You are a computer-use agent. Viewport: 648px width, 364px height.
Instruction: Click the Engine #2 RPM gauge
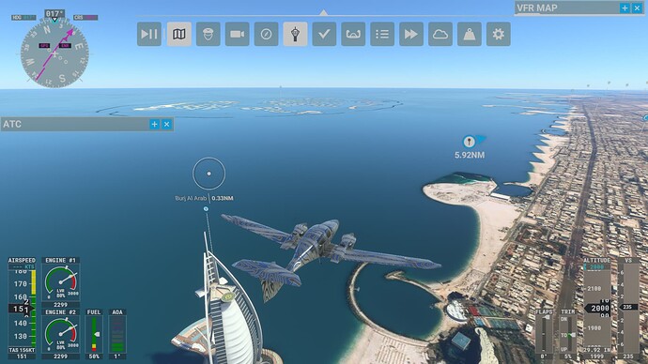coord(61,335)
